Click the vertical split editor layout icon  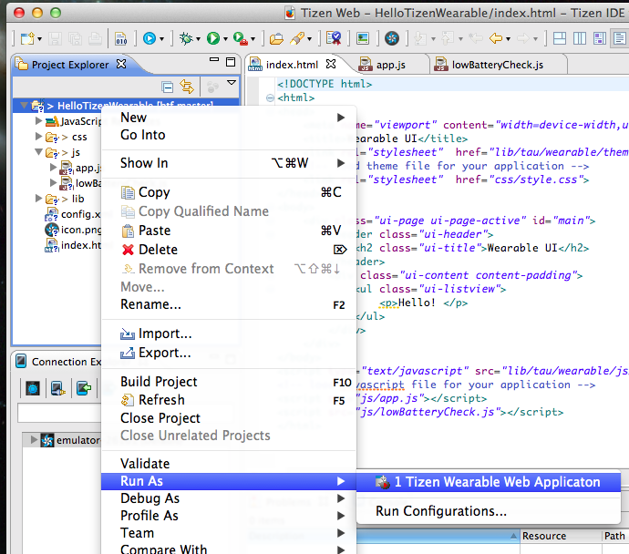[x=580, y=38]
